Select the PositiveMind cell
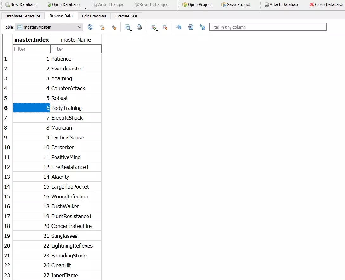Viewport: 345px width, 280px height. 76,157
